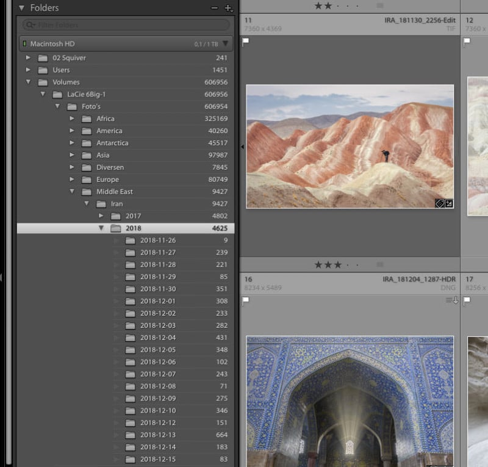
Task: Collapse the 2018 folder disclosure triangle
Action: [101, 228]
